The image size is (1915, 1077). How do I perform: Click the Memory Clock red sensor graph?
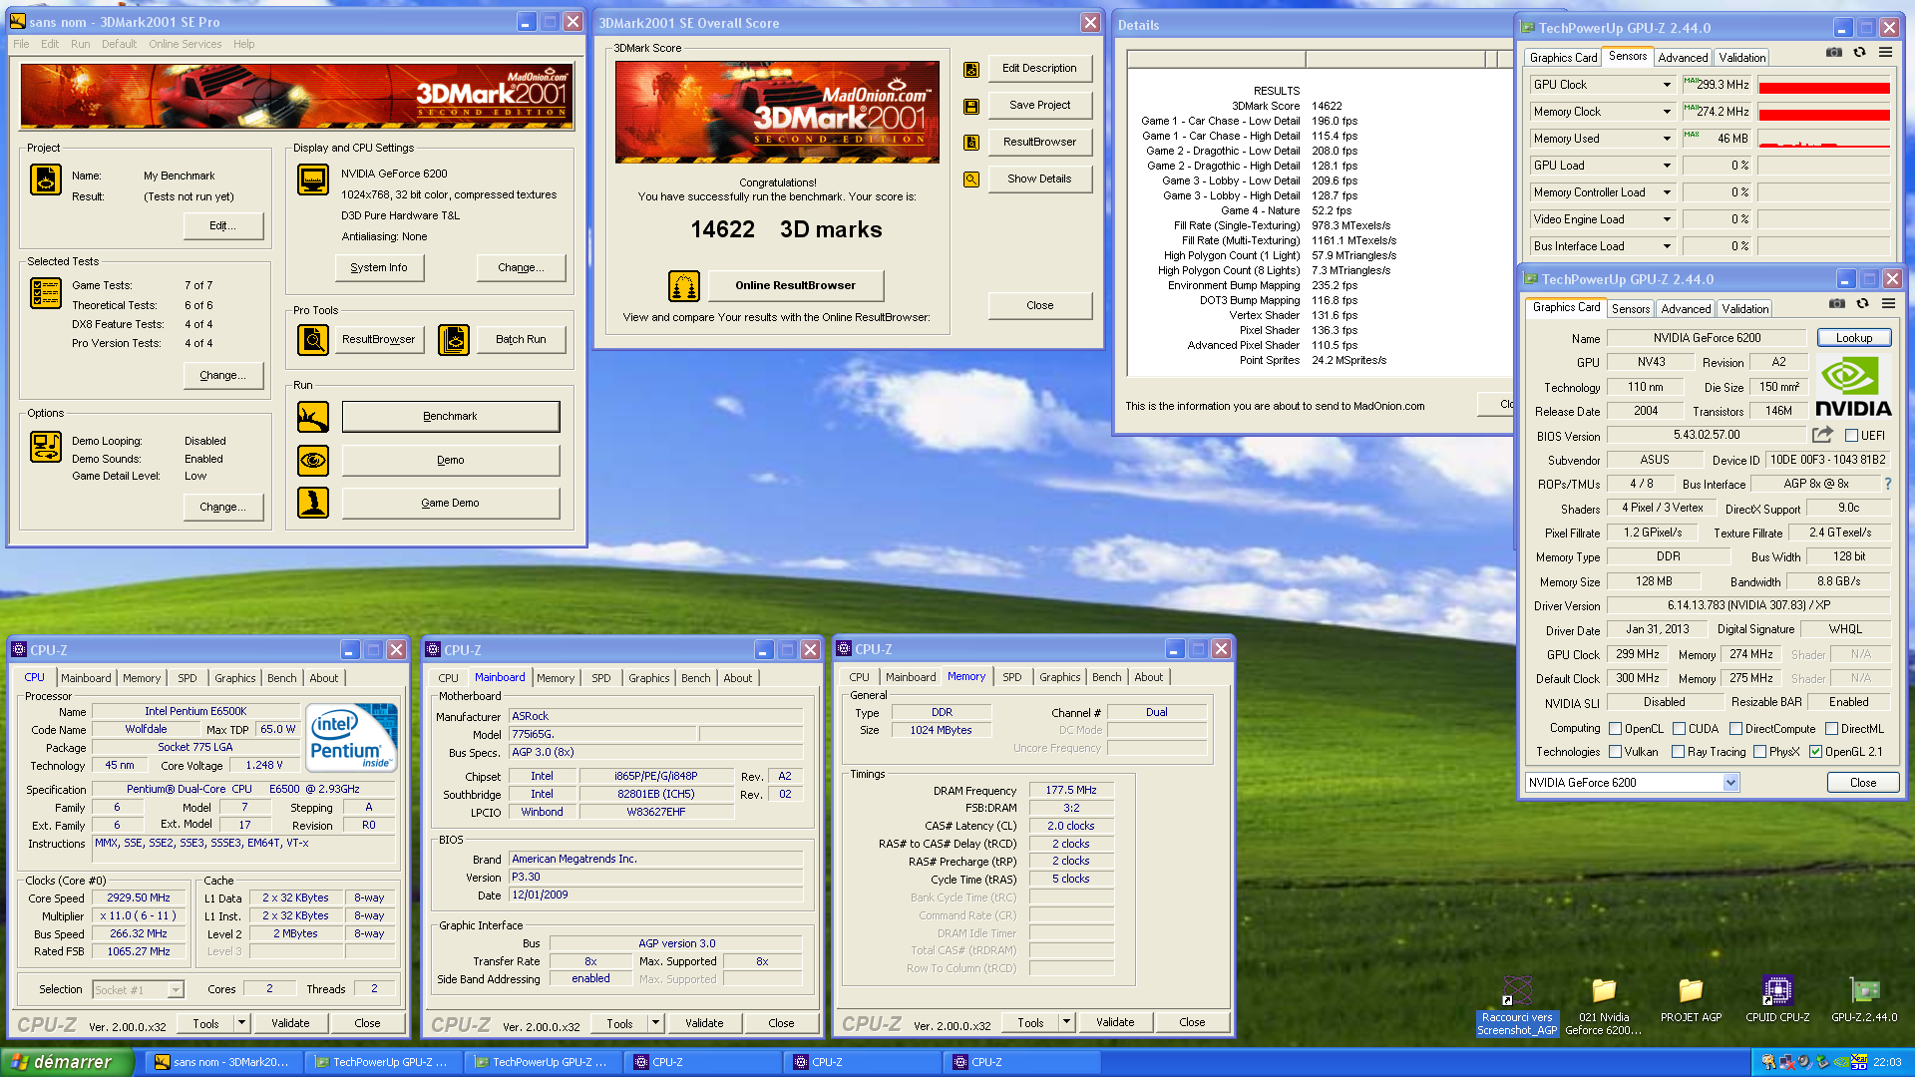[1824, 112]
